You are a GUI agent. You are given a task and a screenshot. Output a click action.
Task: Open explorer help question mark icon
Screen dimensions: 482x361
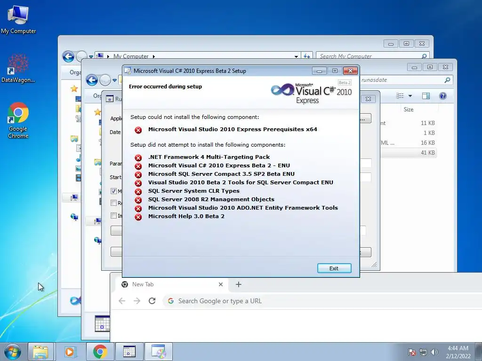pyautogui.click(x=443, y=96)
